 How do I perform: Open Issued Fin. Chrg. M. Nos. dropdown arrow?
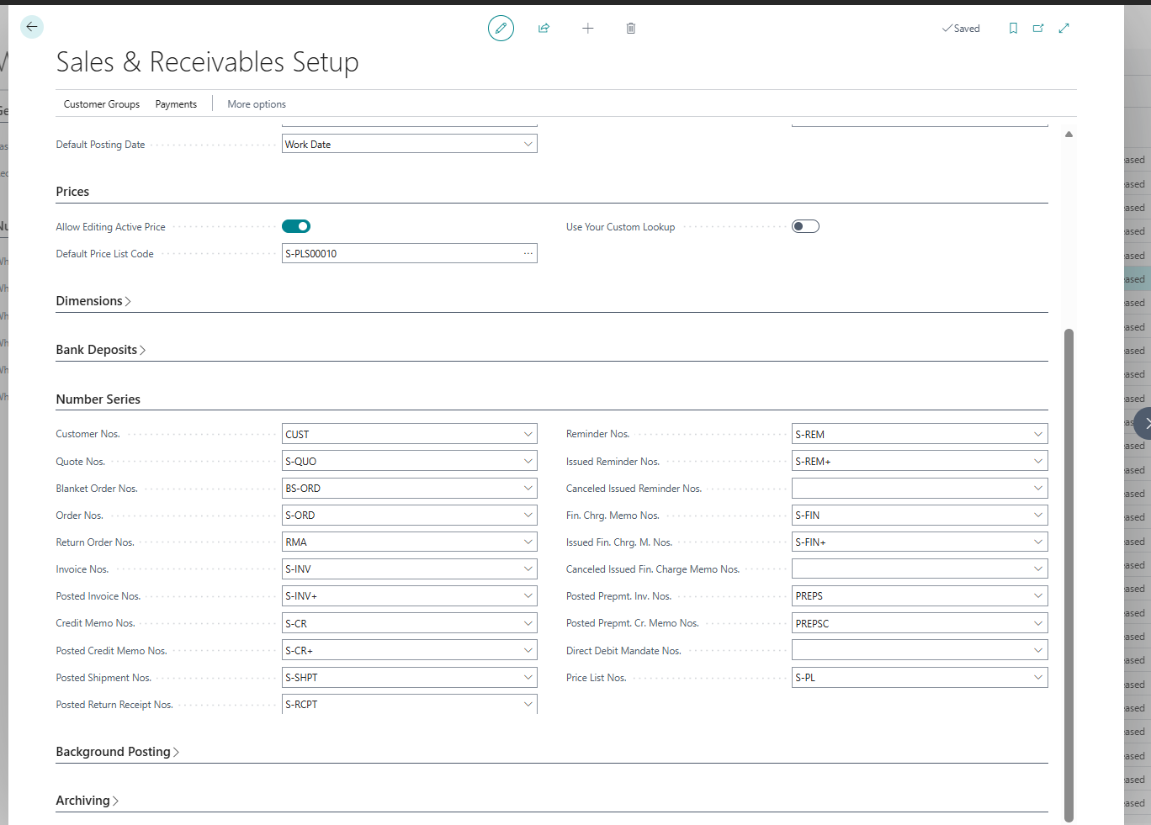coord(1038,542)
